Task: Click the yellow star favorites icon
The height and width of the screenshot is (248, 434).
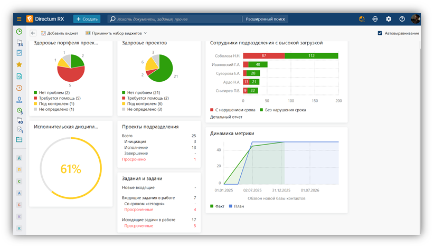Action: point(19,64)
